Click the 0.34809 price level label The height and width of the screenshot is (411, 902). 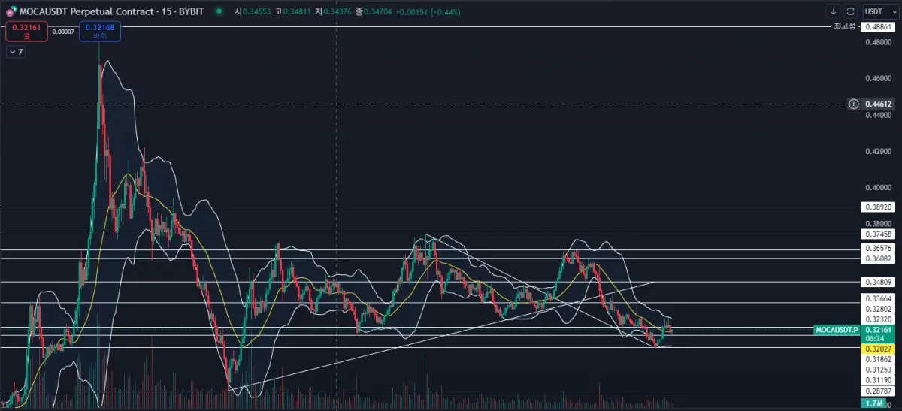pyautogui.click(x=879, y=283)
